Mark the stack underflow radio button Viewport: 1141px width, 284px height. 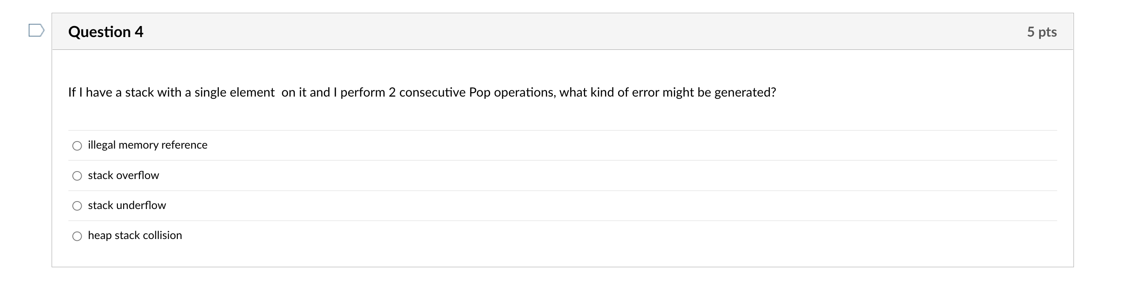77,206
